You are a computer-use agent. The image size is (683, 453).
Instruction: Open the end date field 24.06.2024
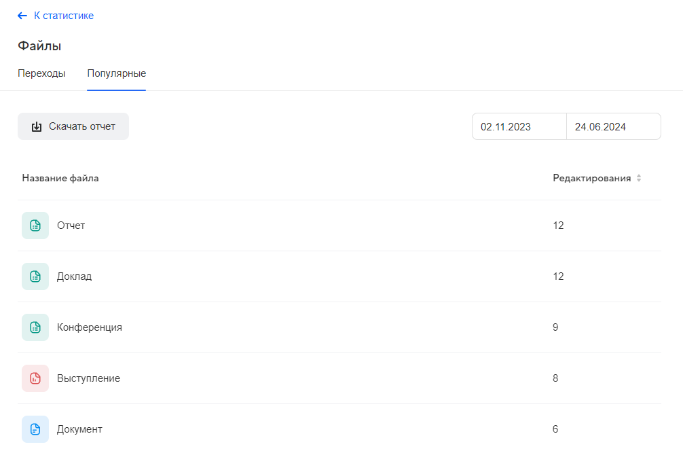(613, 126)
